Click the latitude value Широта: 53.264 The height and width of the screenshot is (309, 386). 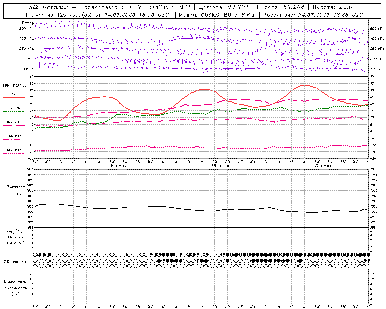tap(281, 7)
